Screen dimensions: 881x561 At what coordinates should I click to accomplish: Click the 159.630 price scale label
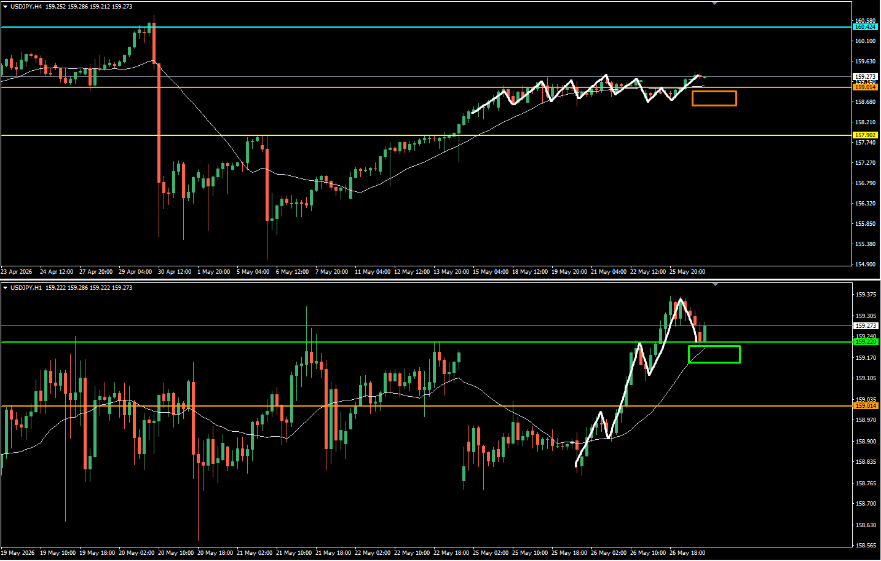point(865,62)
